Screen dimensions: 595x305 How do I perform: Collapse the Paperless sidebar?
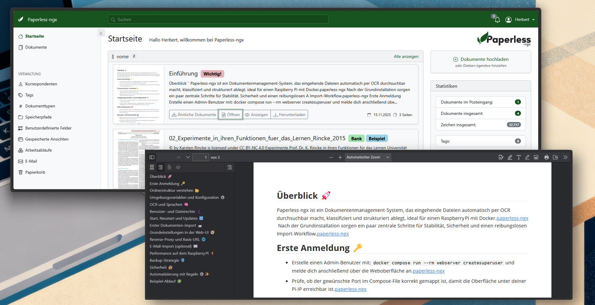tap(101, 33)
